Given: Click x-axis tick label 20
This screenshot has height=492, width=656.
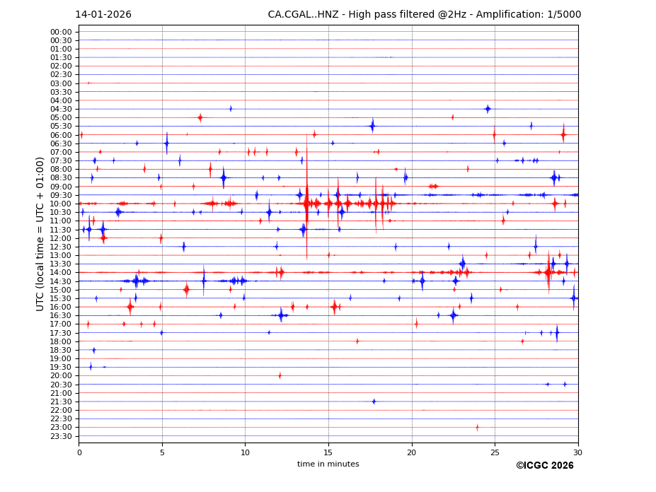Looking at the screenshot, I should [x=412, y=452].
